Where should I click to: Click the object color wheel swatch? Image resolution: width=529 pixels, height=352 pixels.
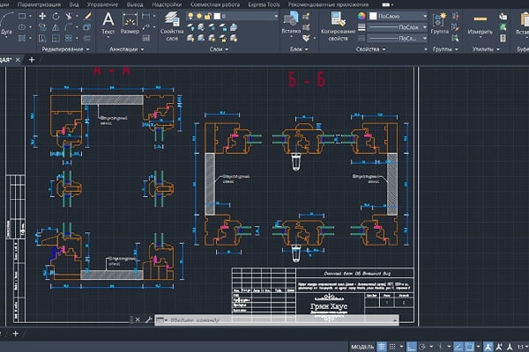tap(362, 17)
